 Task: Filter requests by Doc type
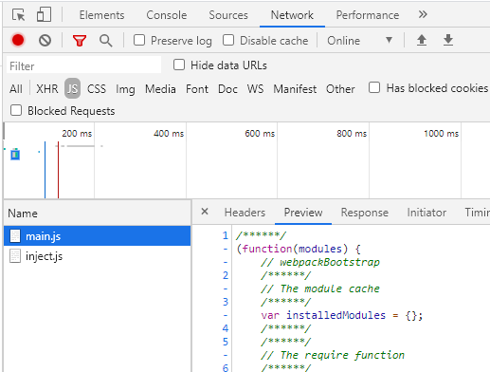coord(227,89)
